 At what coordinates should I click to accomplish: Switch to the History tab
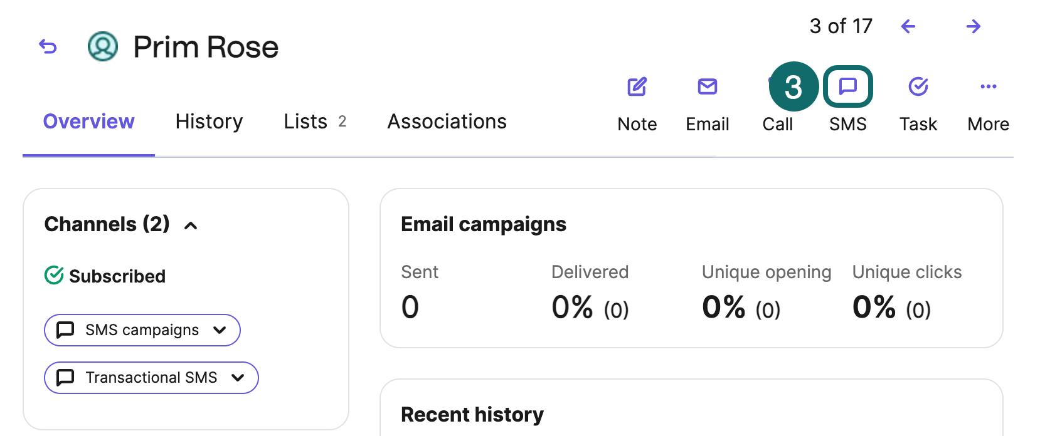[x=209, y=122]
